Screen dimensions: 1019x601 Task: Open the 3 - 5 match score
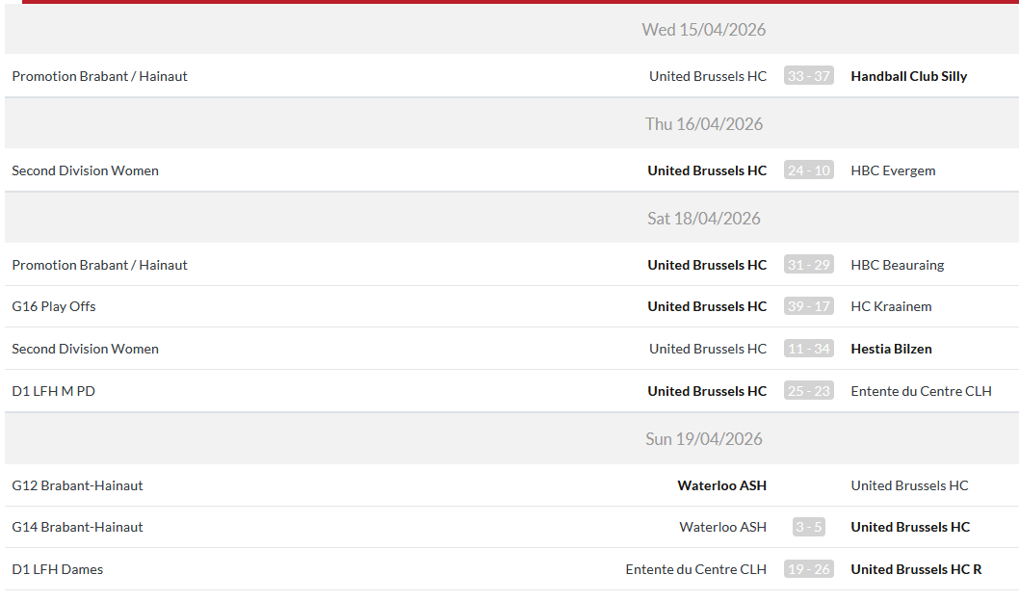pyautogui.click(x=808, y=527)
